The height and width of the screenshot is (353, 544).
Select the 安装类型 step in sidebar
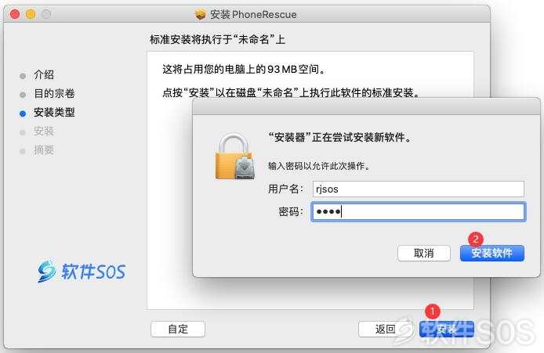pos(54,112)
